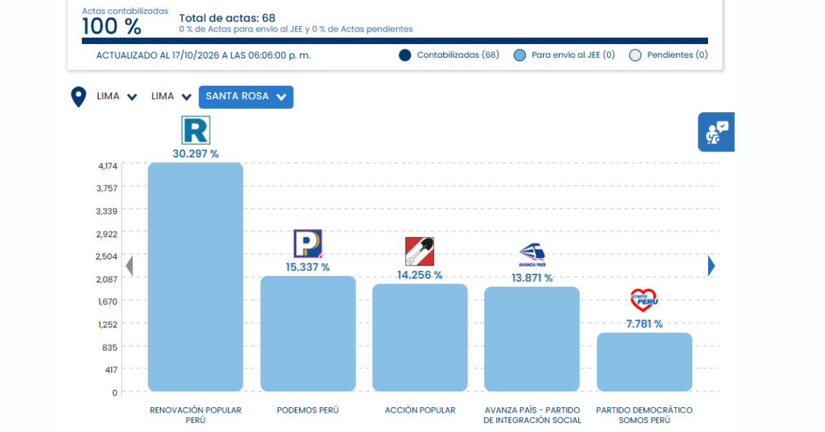This screenshot has height=432, width=825.
Task: Click the 'PARTIDO DEMOCRÁTICO SOMOS PERÚ' axis label
Action: pos(643,415)
